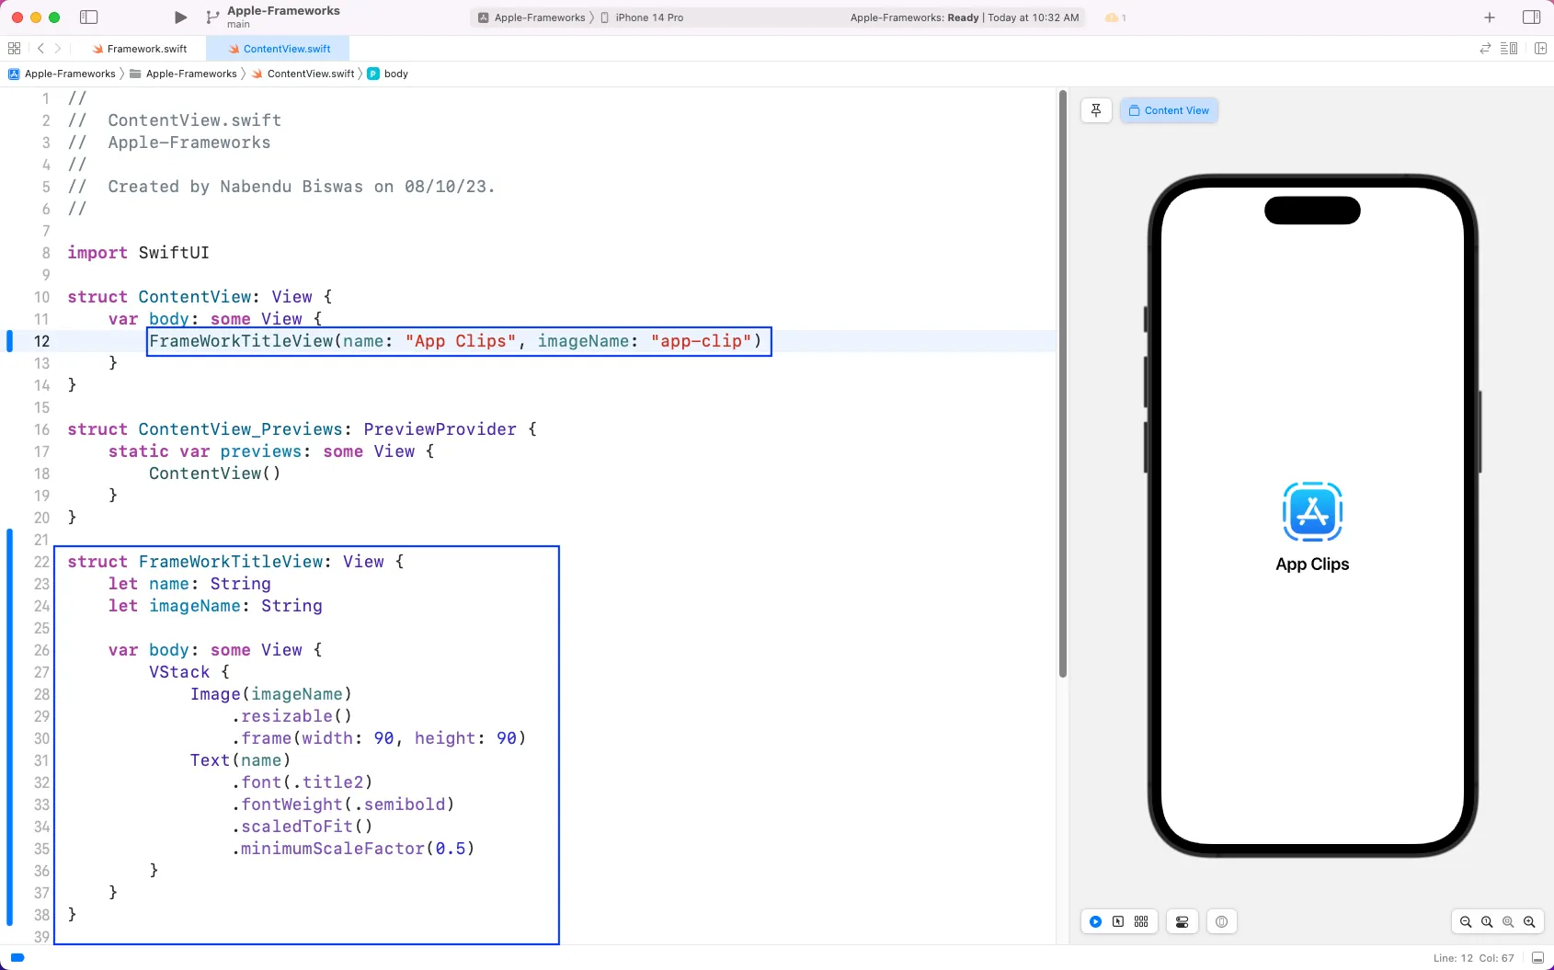Click the editor vertical scrollbar
Screen dimensions: 1554x970
pos(1063,383)
